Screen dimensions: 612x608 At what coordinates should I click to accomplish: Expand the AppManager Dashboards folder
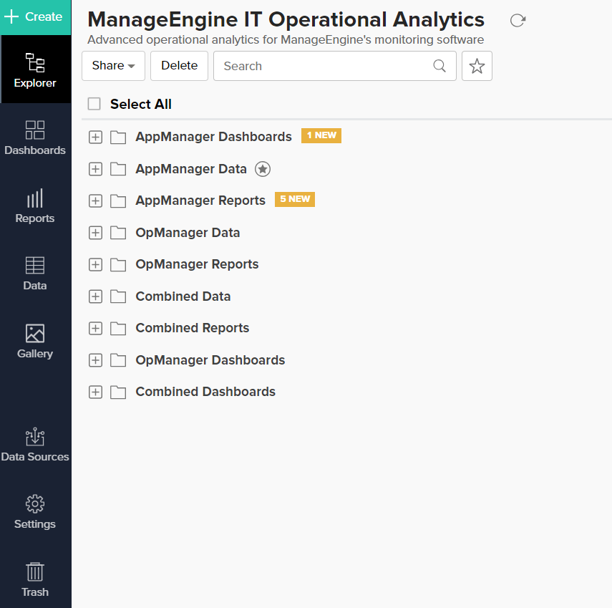pos(95,137)
